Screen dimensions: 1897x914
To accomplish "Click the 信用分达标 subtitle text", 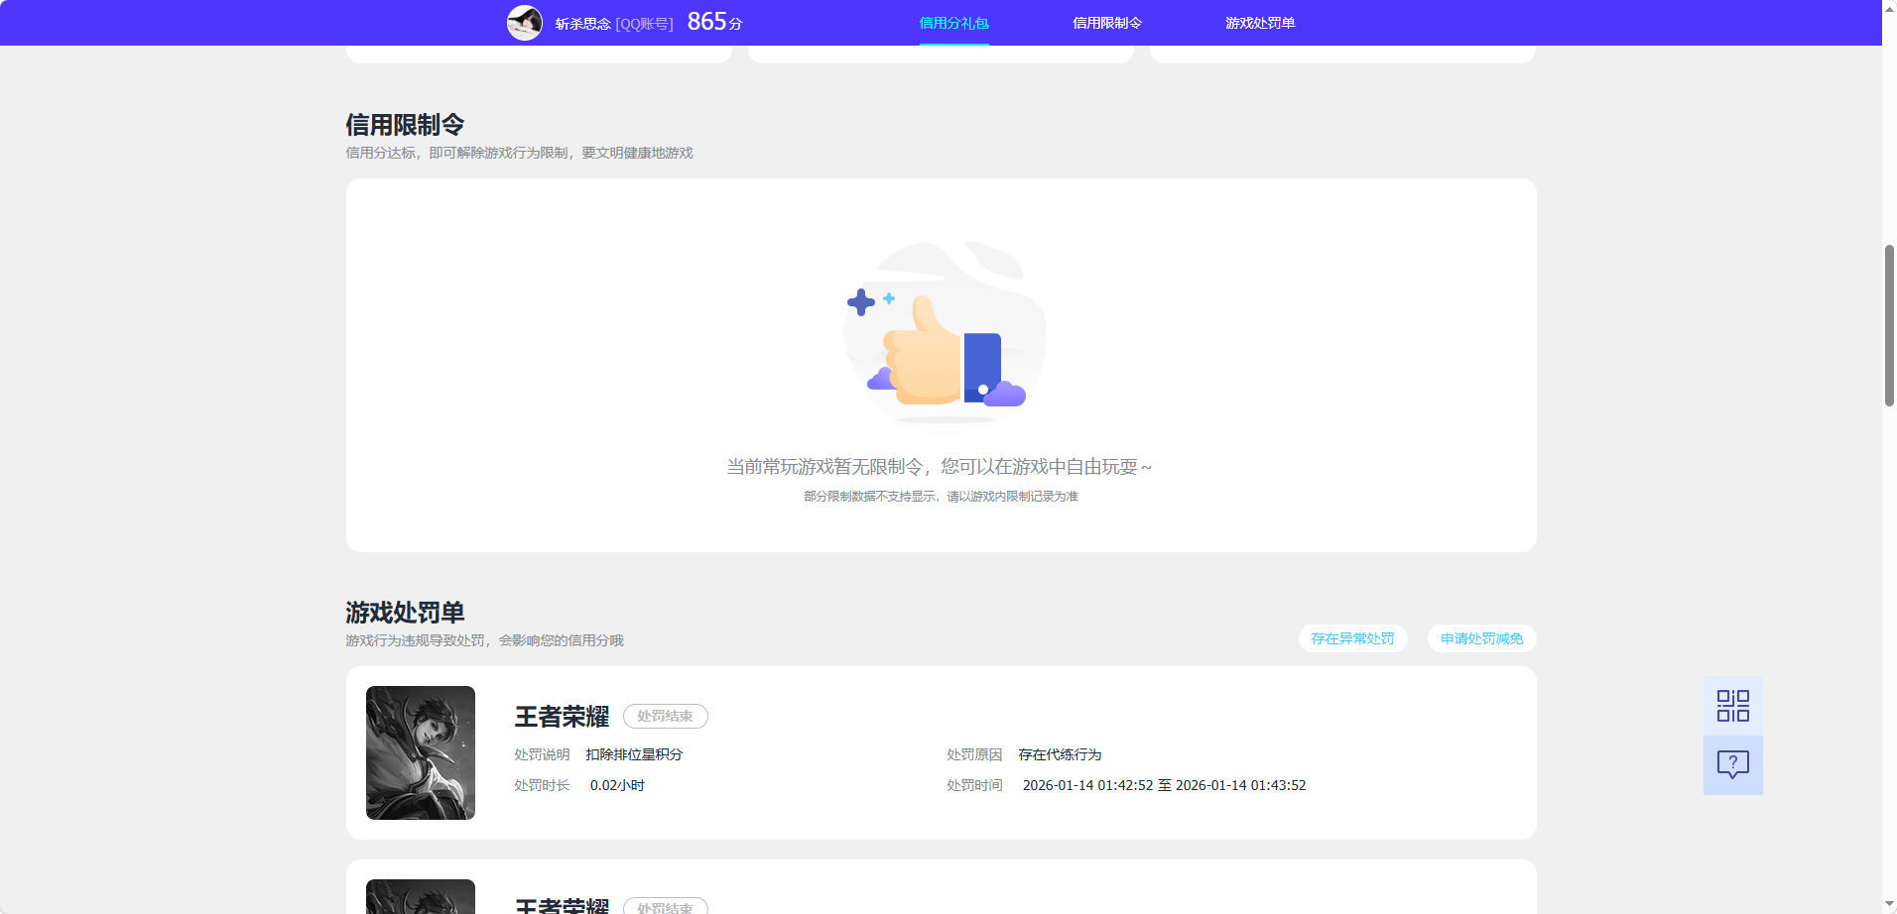I will tap(519, 153).
